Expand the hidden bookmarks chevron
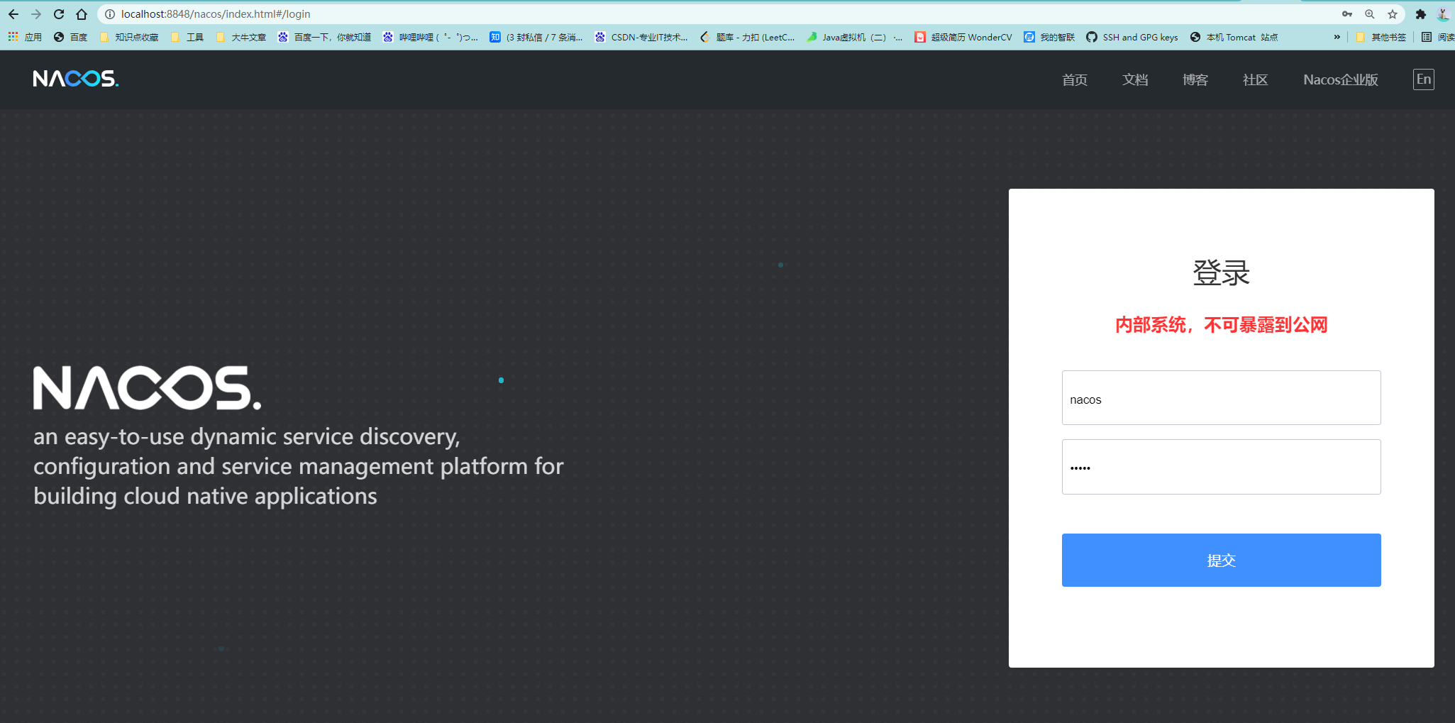Screen dimensions: 1455x723 tap(1337, 37)
